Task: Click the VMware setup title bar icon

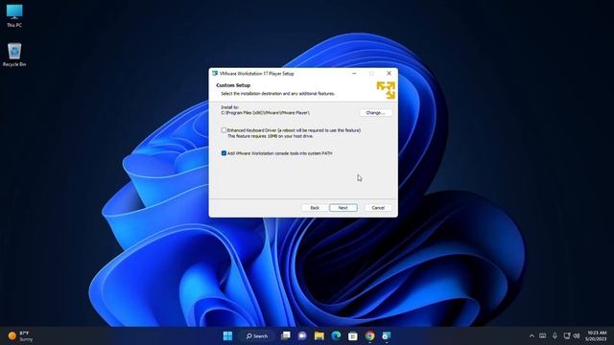Action: [x=215, y=73]
